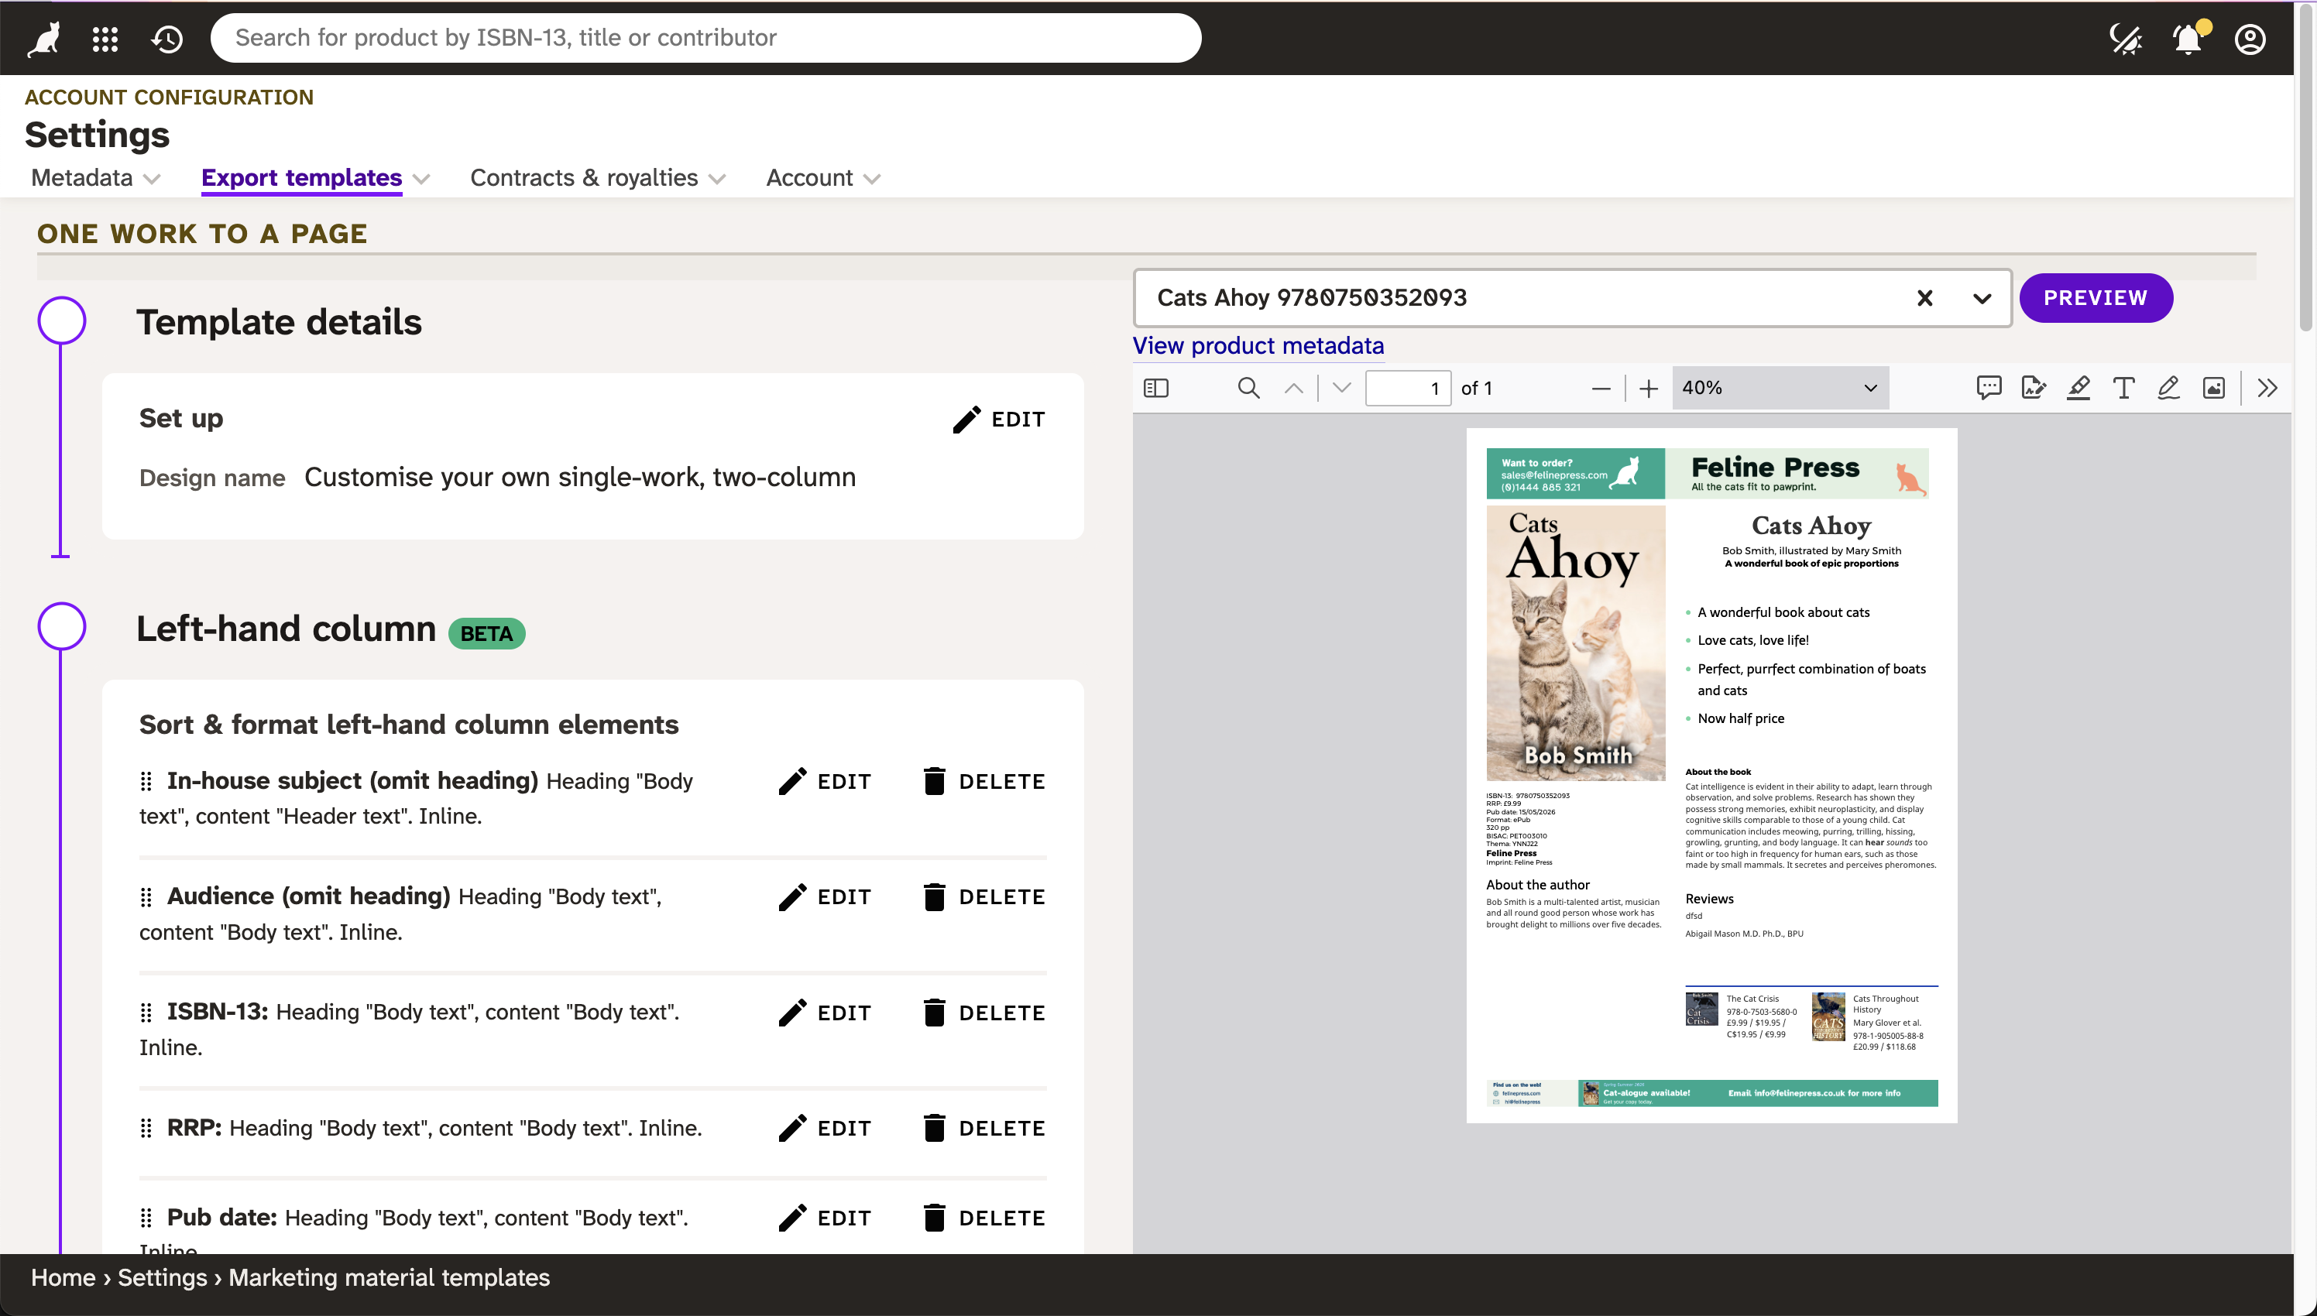The image size is (2317, 1316).
Task: Expand the Cats Ahoy product dropdown
Action: coord(1982,298)
